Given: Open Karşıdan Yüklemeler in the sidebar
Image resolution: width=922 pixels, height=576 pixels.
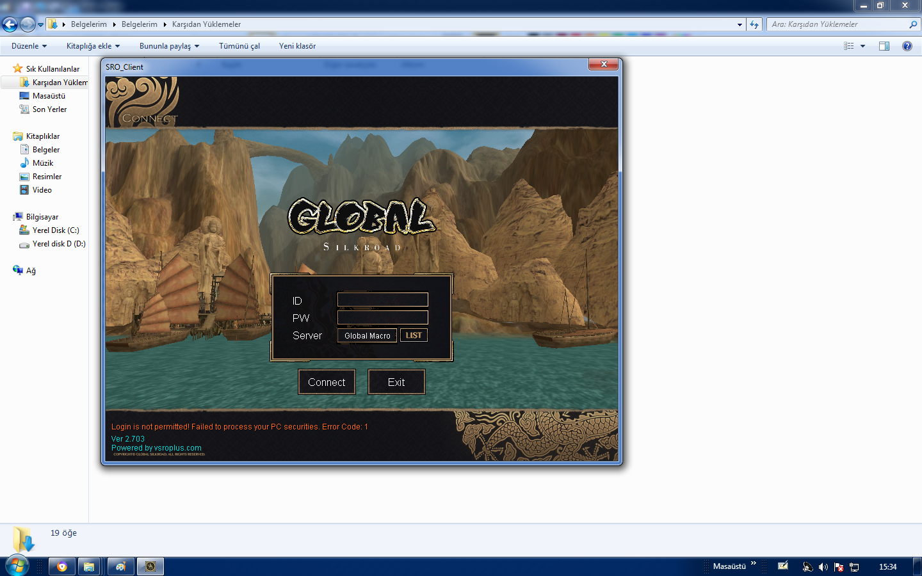Looking at the screenshot, I should (60, 83).
